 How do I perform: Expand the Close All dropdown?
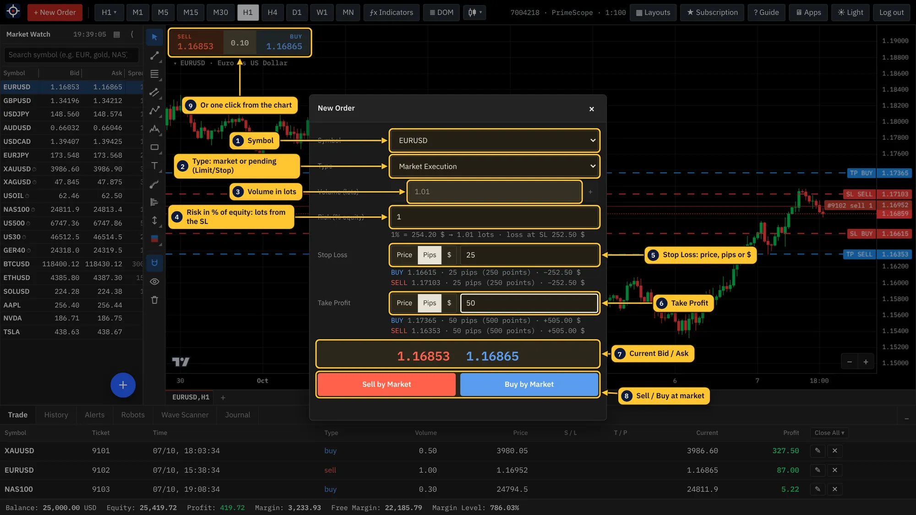click(829, 433)
